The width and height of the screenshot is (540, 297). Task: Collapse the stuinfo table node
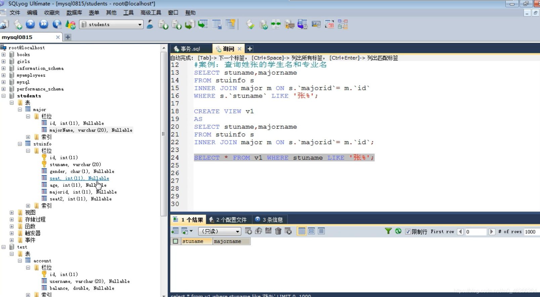click(x=20, y=144)
